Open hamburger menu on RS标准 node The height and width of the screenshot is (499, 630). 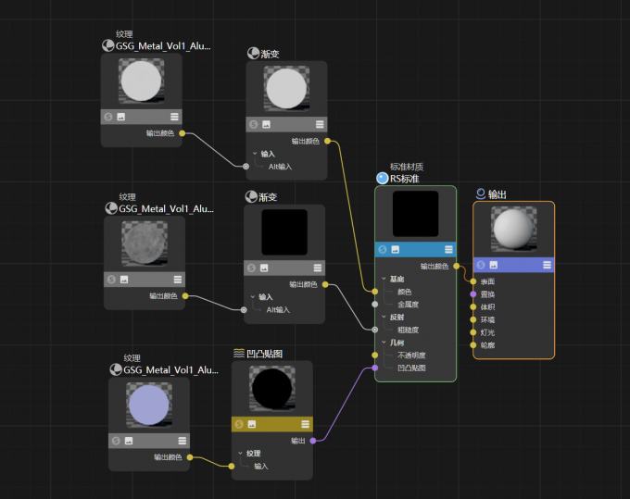(x=448, y=249)
